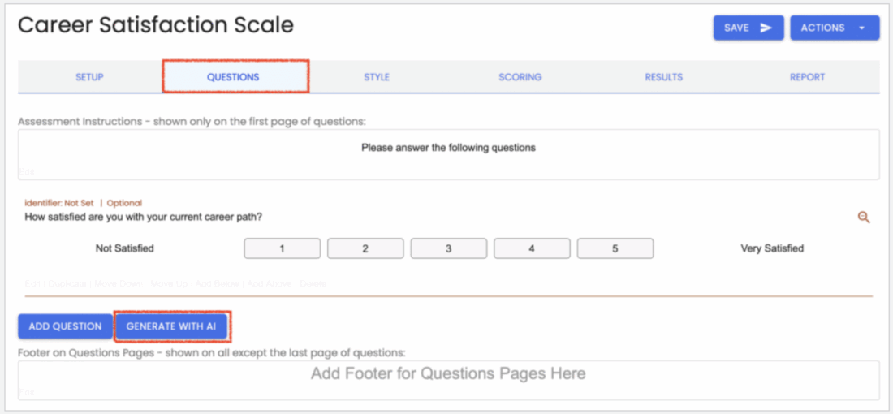Screen dimensions: 893x414
Task: Open the Questions tab
Action: tap(233, 77)
